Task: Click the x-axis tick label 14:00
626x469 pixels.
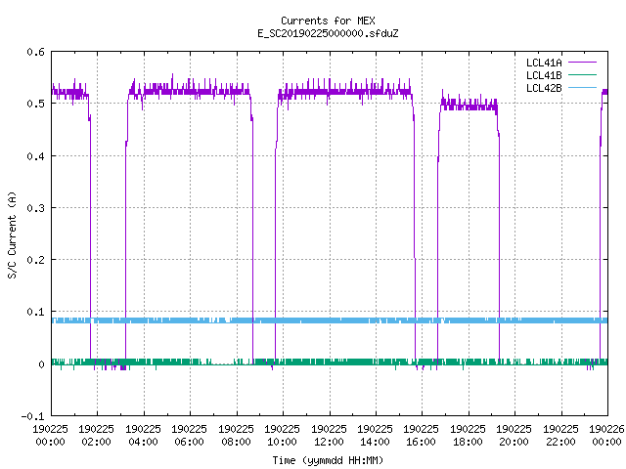Action: pos(375,442)
